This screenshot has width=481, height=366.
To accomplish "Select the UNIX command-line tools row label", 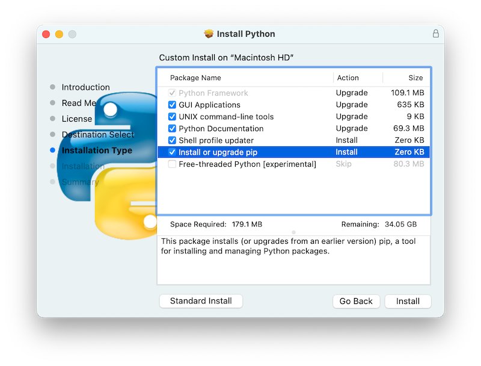I will click(x=226, y=117).
